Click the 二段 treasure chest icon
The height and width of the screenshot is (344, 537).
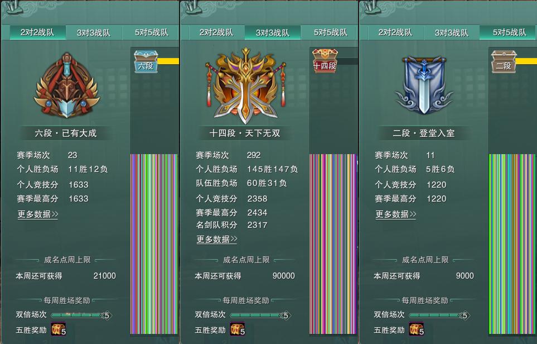[x=504, y=62]
